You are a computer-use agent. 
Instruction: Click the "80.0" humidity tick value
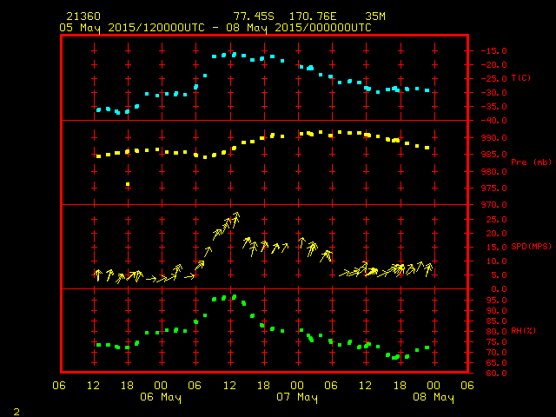point(497,332)
